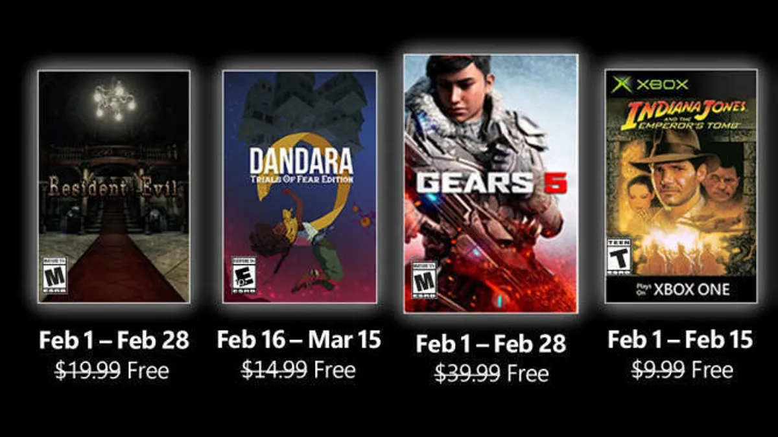Click the Resident Evil title logo

point(113,188)
